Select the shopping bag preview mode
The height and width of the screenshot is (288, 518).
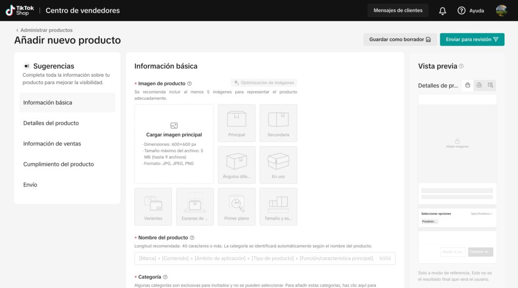pyautogui.click(x=468, y=85)
